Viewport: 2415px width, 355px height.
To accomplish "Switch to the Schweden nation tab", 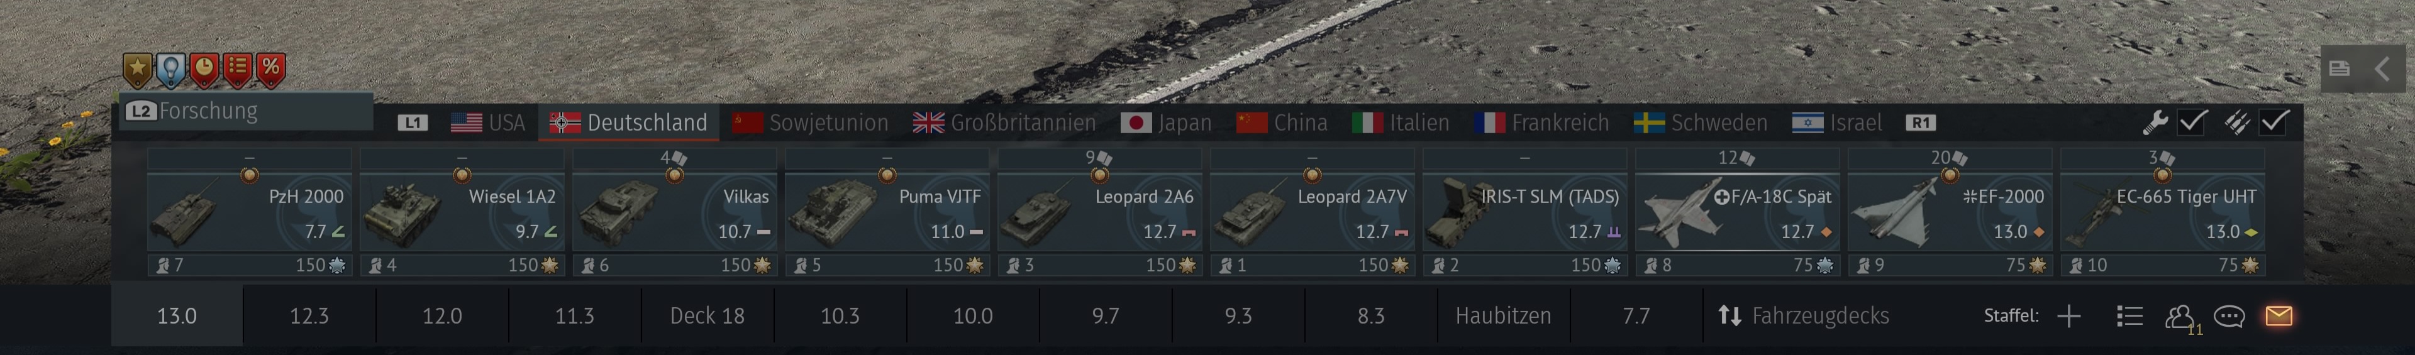I will tap(1700, 123).
